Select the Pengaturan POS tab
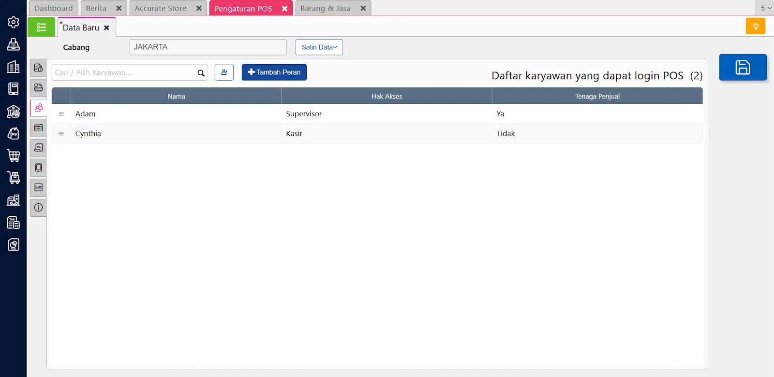This screenshot has height=377, width=774. 243,9
